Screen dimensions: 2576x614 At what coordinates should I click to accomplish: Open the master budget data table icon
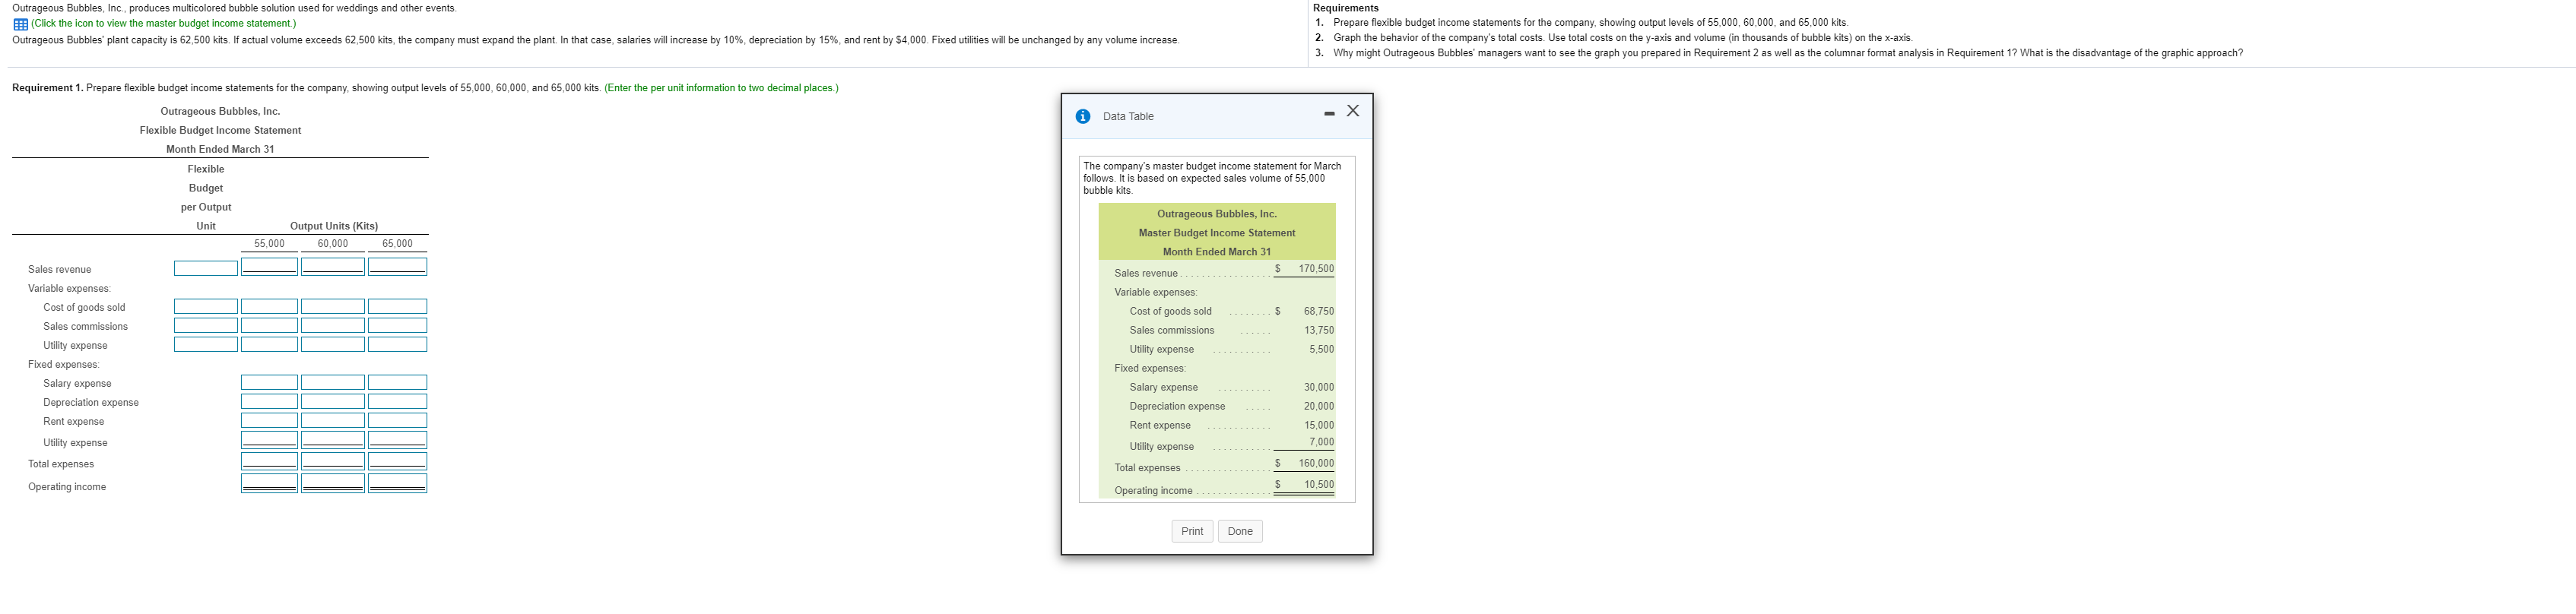[x=20, y=24]
